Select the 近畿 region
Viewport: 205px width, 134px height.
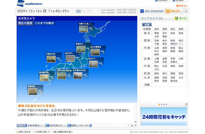click(147, 59)
